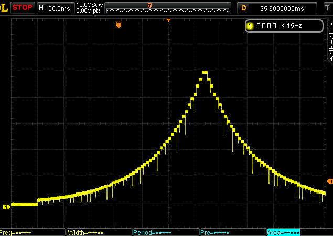This screenshot has width=333, height=236.
Task: Click the red STOP run status indicator
Action: (23, 8)
